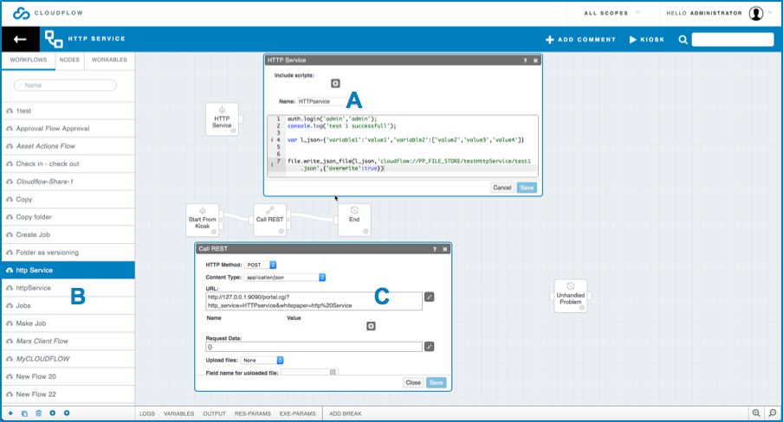783x422 pixels.
Task: Expand the chevron beside the administrator avatar
Action: pos(770,13)
